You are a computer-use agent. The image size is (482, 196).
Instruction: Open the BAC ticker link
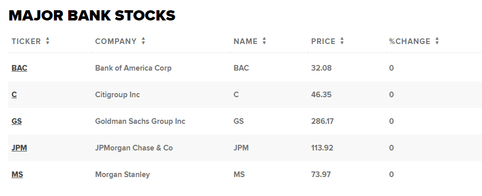click(x=19, y=68)
